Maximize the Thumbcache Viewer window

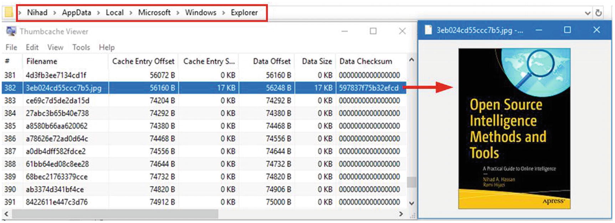(373, 31)
